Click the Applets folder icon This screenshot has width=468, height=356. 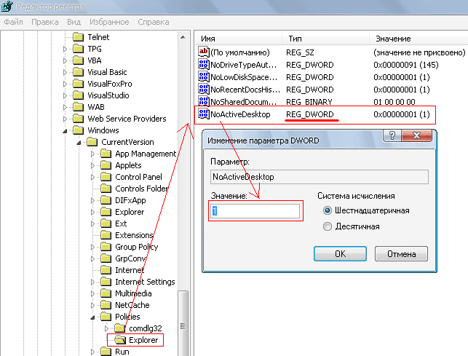tap(106, 165)
